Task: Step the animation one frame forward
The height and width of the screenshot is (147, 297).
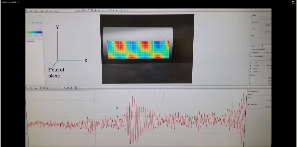Action: [x=116, y=10]
